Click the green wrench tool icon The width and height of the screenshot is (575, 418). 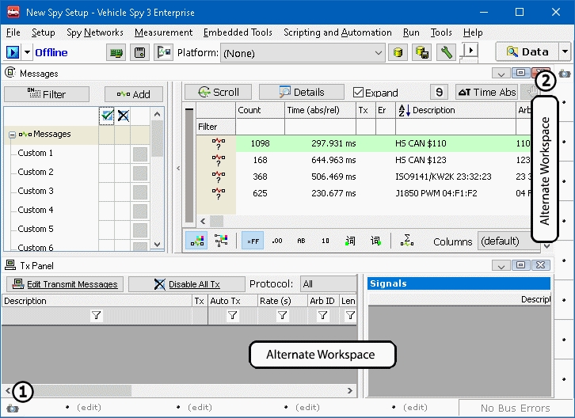(446, 52)
